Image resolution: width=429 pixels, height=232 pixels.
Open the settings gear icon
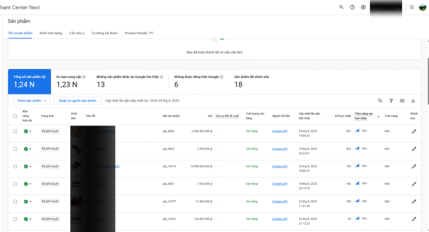[363, 7]
